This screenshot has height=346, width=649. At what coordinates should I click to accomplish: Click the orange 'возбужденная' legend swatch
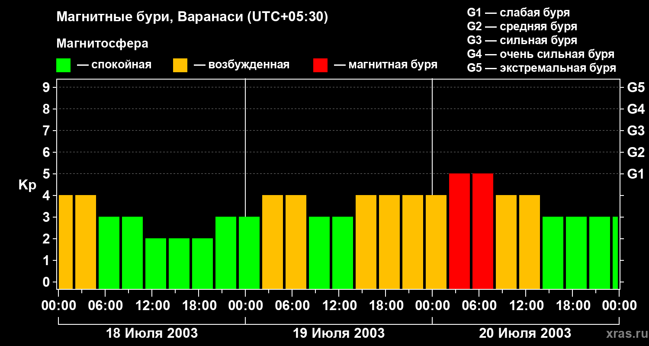(x=180, y=65)
